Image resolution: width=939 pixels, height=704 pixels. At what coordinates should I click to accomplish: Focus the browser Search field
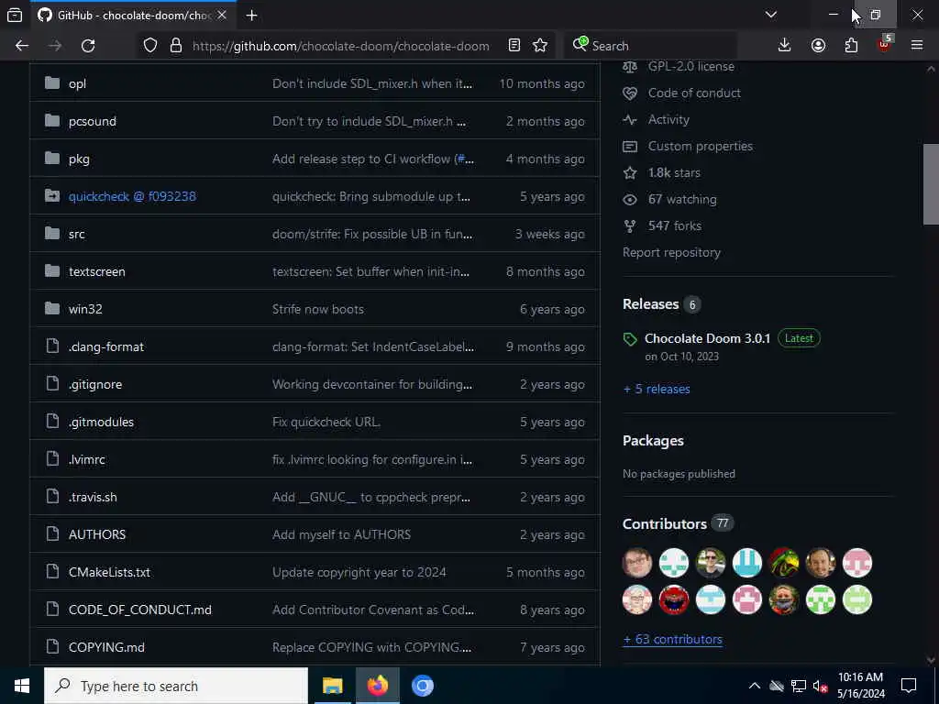click(650, 46)
